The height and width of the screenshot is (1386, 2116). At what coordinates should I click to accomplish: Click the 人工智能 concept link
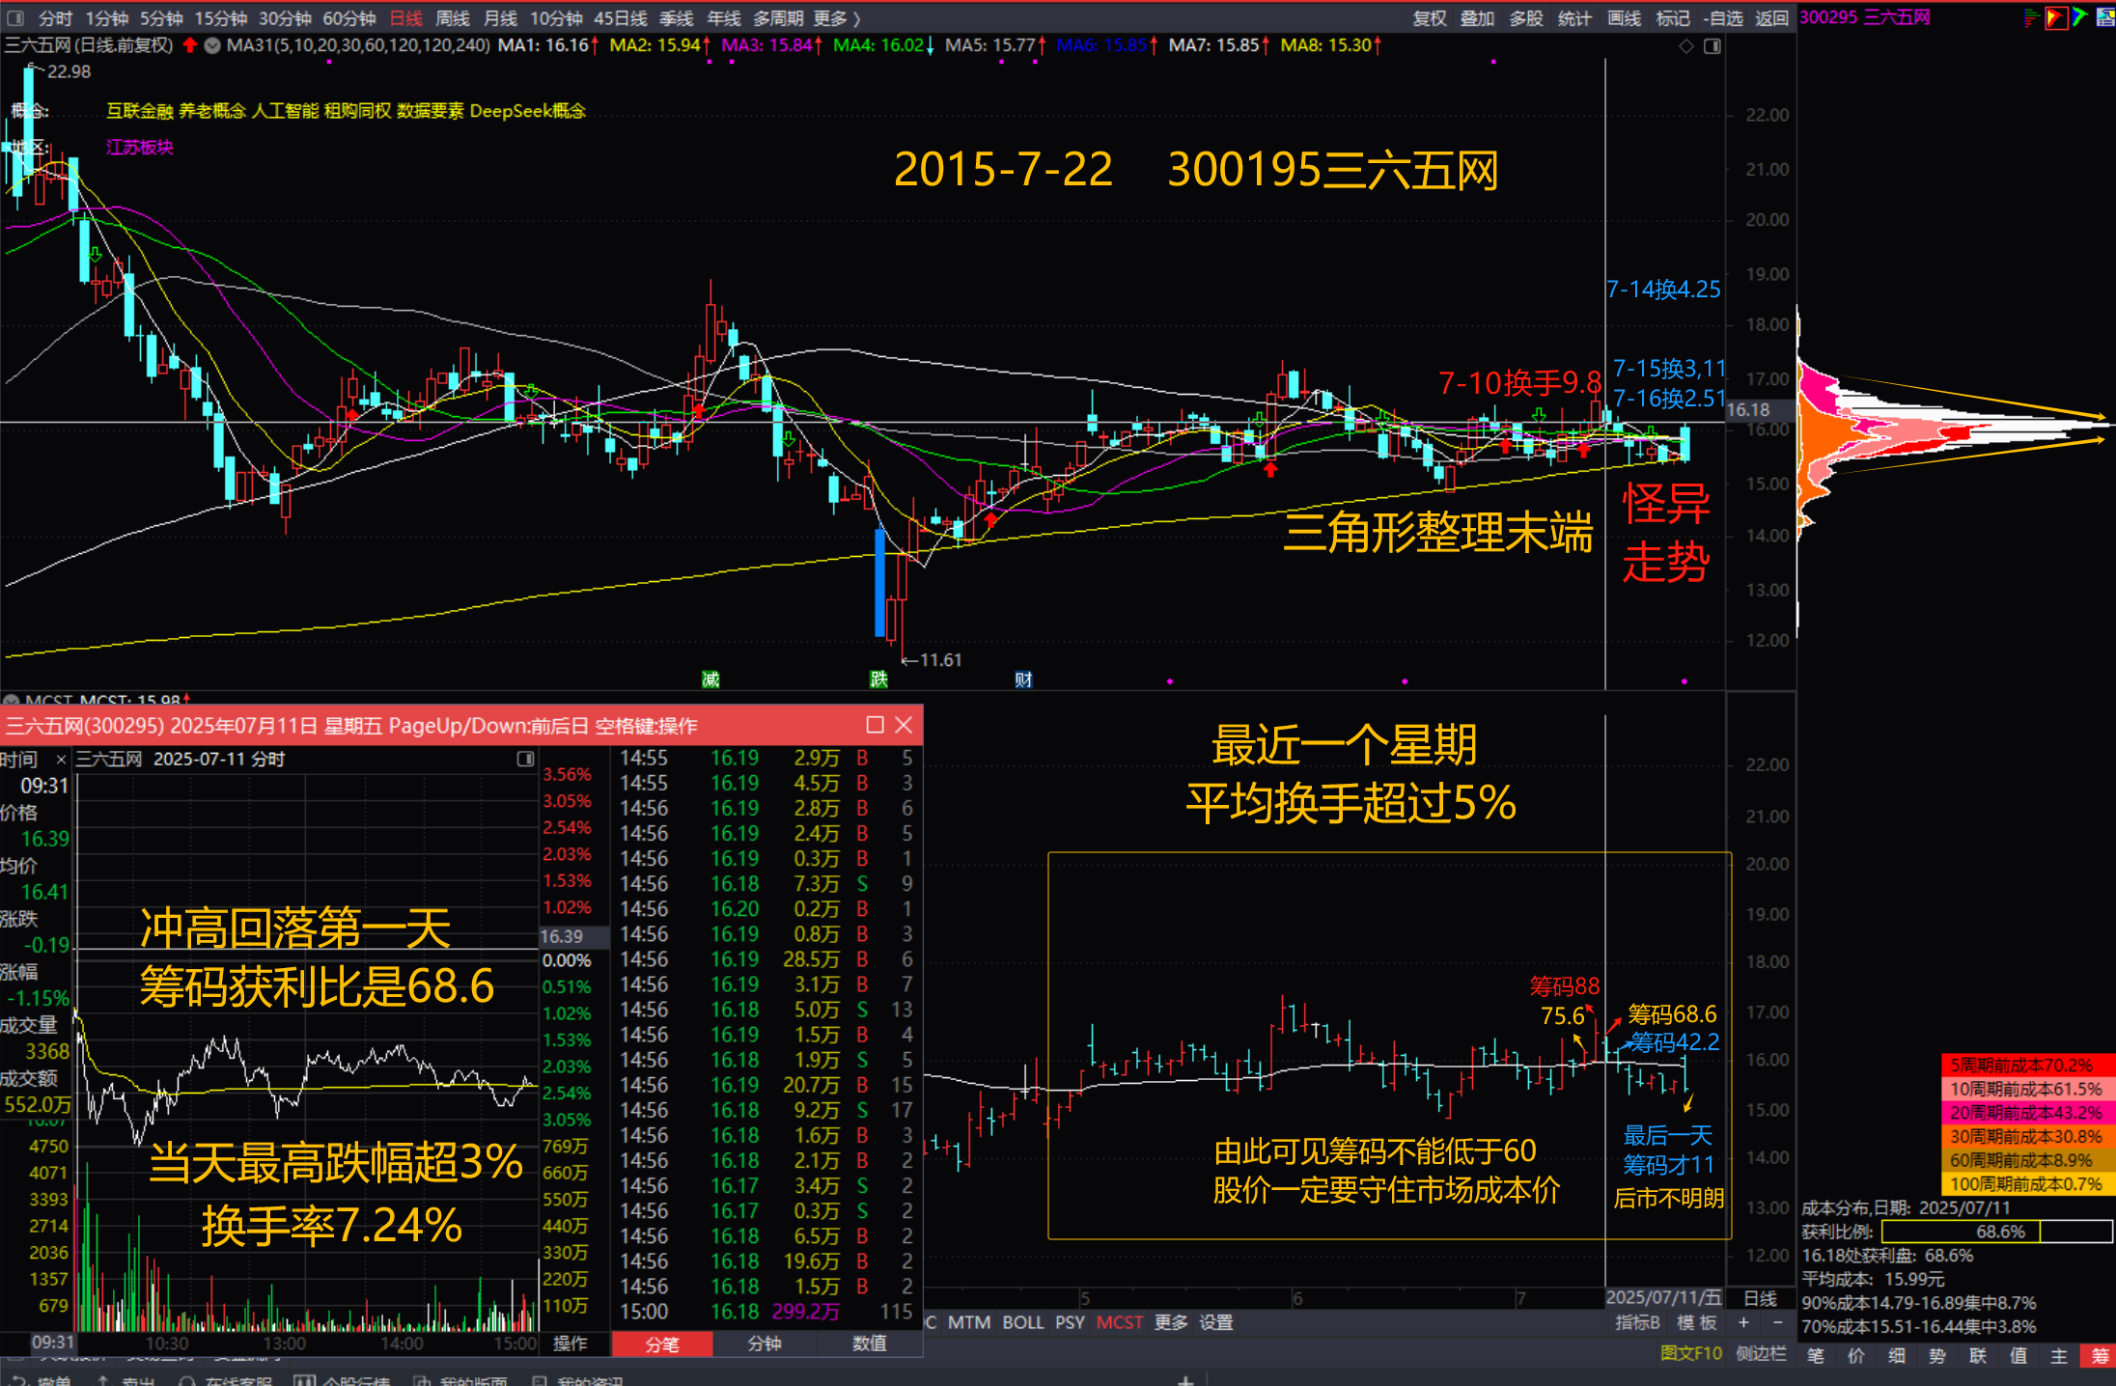click(x=285, y=111)
